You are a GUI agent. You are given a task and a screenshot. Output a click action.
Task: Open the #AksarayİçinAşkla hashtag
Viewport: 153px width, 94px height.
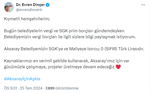(22, 79)
